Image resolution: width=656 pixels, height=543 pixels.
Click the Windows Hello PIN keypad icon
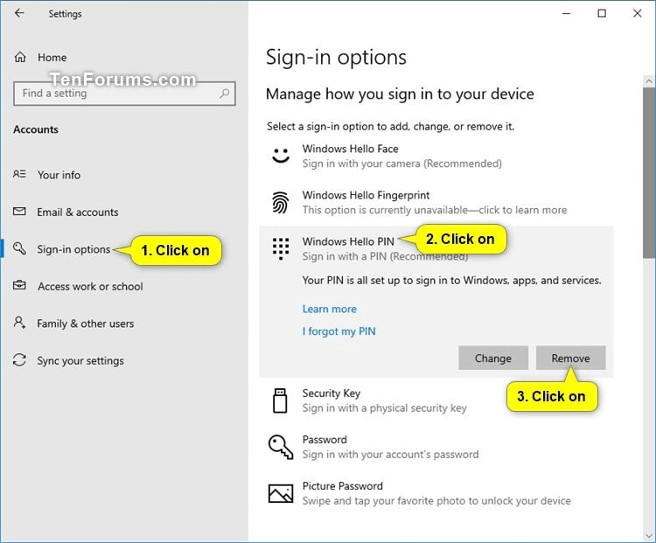tap(280, 248)
